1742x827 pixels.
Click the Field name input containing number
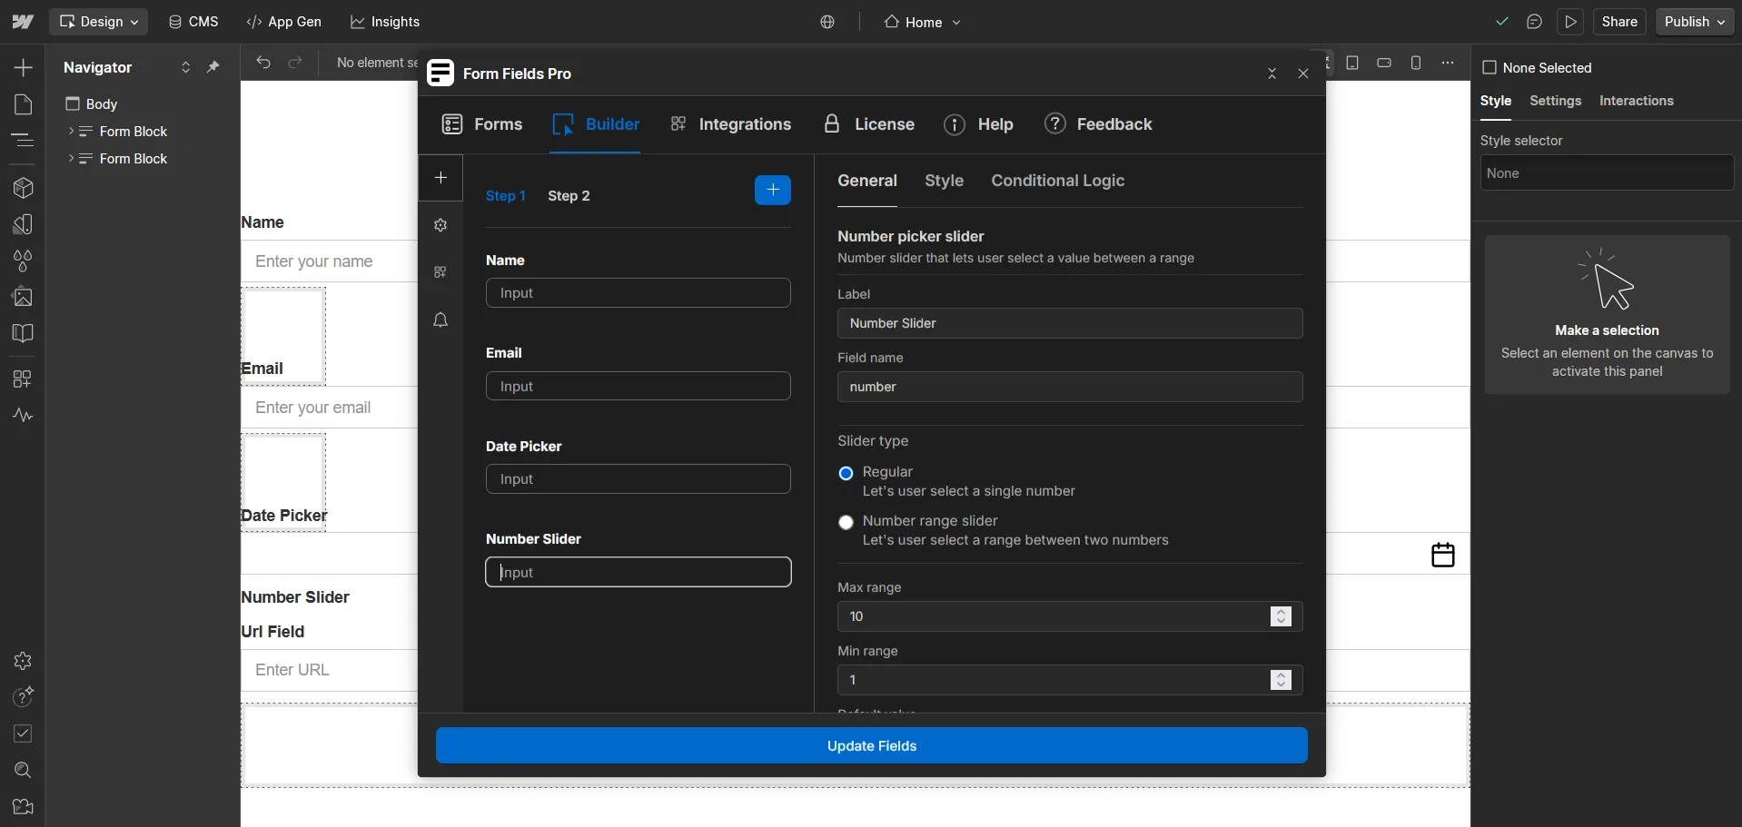(1070, 387)
